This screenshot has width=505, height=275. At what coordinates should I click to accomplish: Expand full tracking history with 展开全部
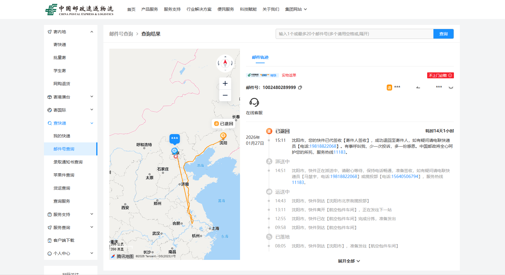coord(349,261)
